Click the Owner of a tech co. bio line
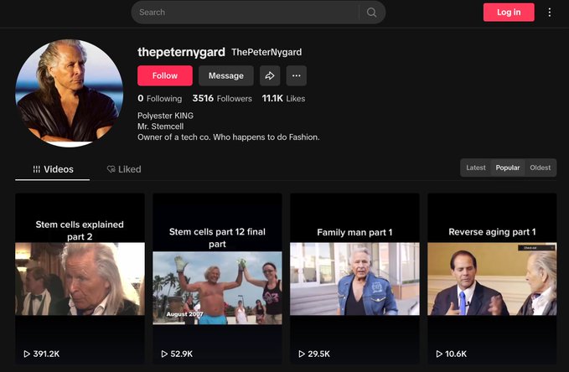Image resolution: width=569 pixels, height=372 pixels. (229, 137)
